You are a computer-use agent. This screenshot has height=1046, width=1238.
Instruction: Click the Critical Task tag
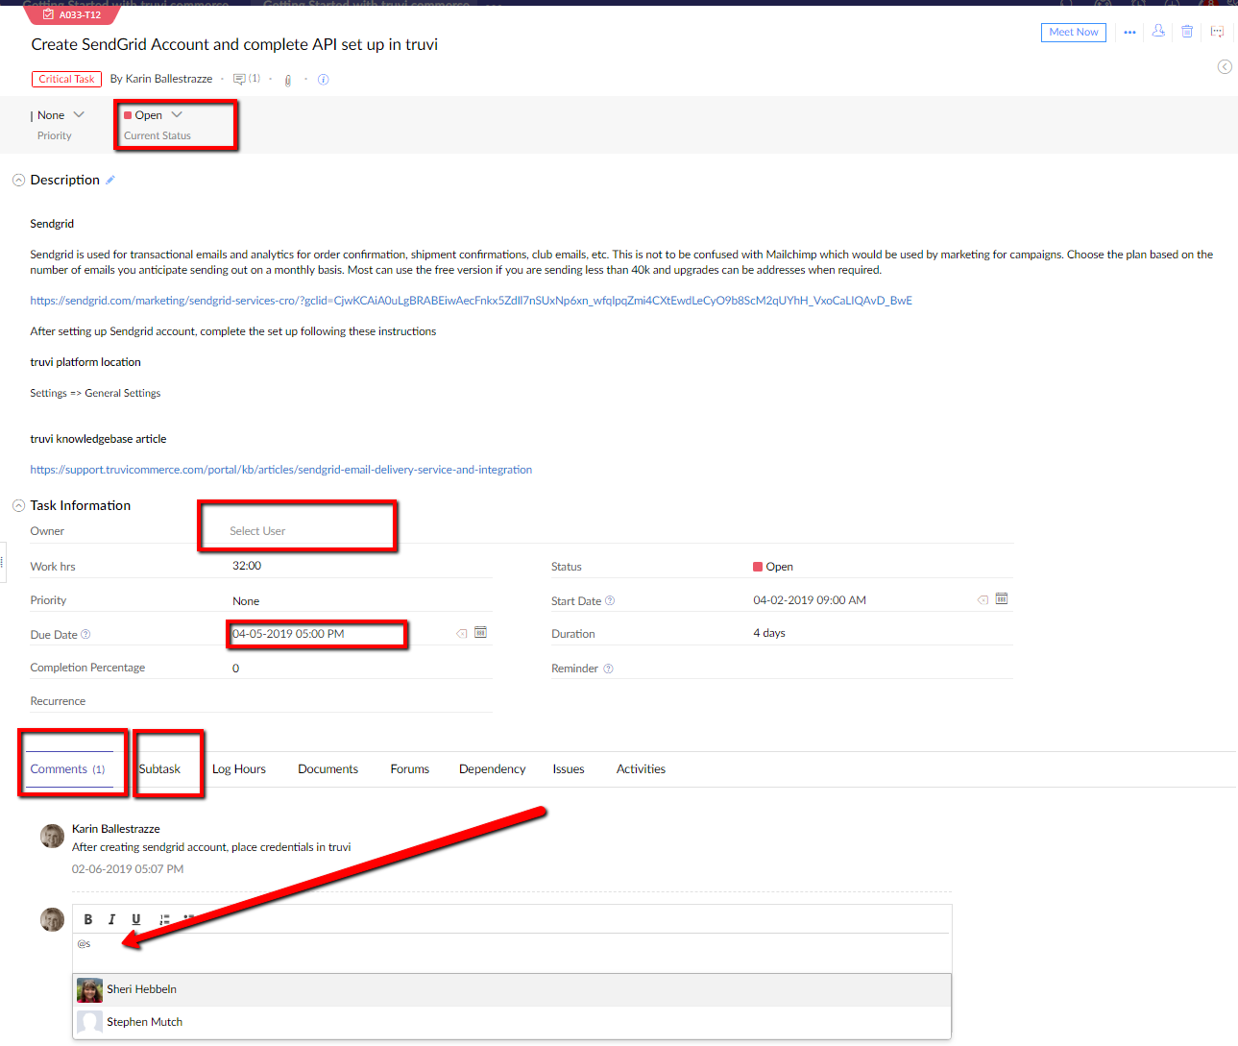click(67, 79)
